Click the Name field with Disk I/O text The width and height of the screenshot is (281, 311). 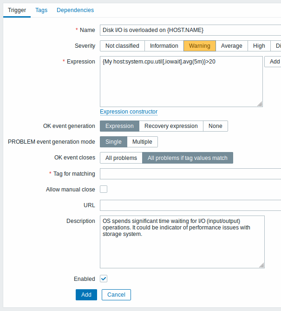(x=190, y=30)
